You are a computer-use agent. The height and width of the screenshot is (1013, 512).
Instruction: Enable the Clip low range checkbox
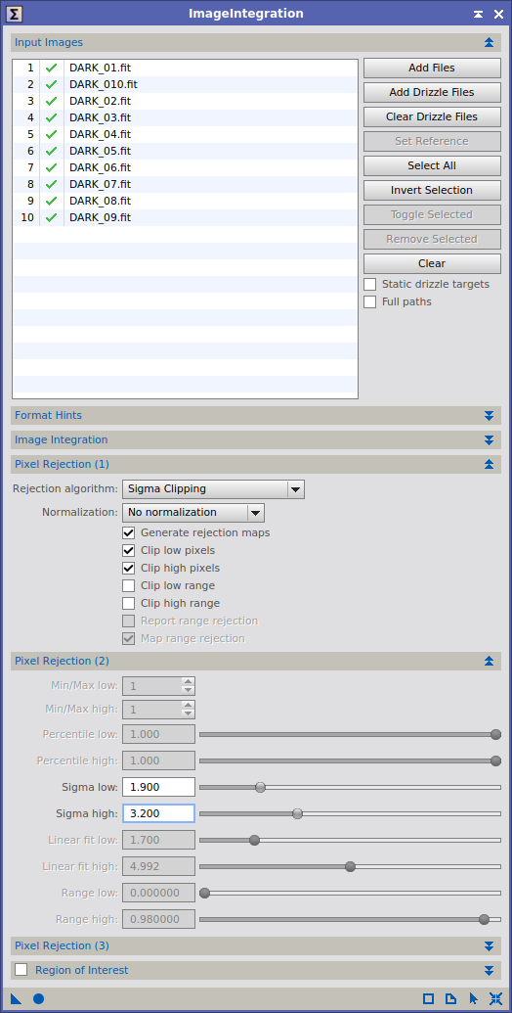(129, 586)
